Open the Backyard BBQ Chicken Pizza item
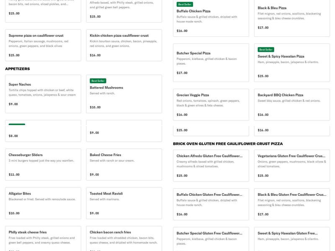Screen dimensions: 335x251 [x=292, y=105]
